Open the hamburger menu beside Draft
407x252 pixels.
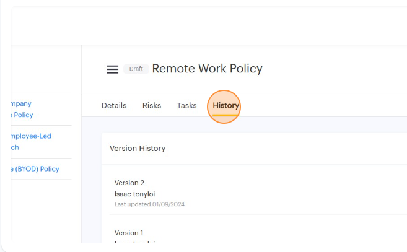coord(112,69)
